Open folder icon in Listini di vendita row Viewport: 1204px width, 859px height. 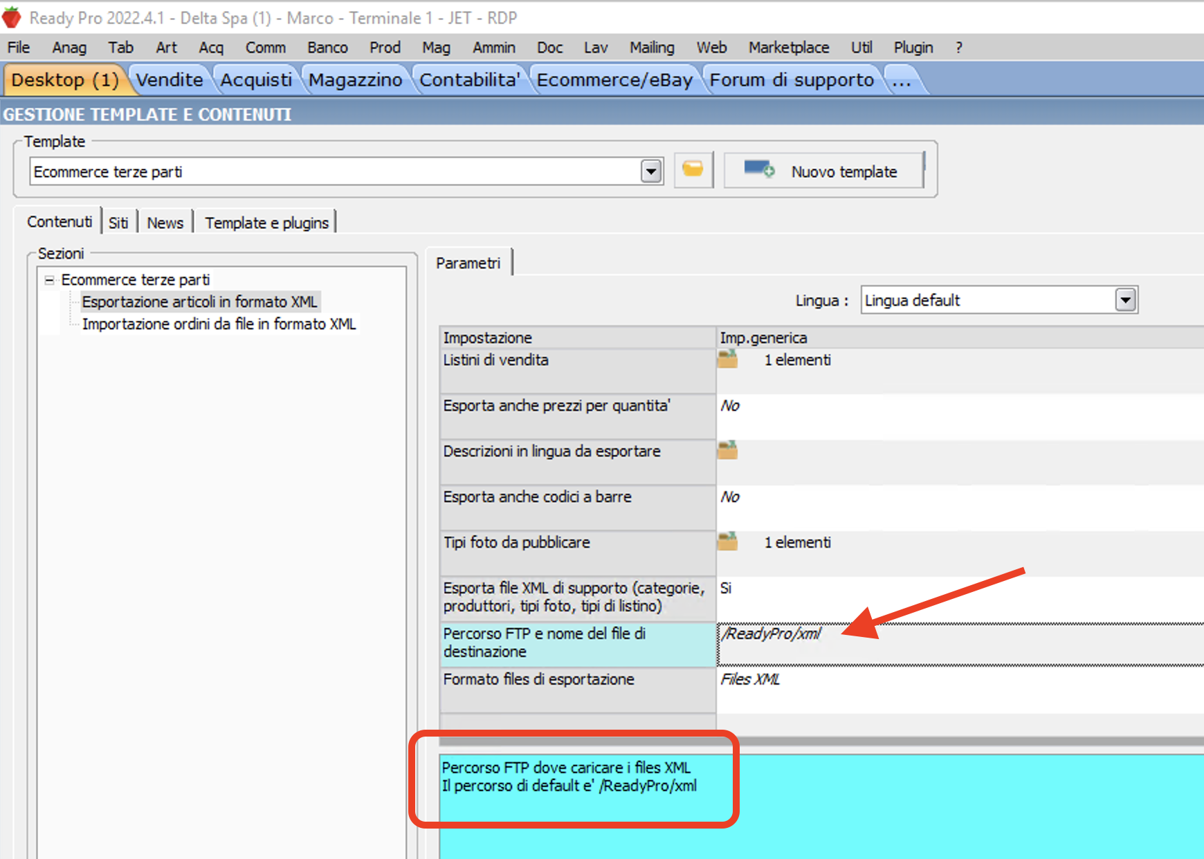[x=727, y=359]
